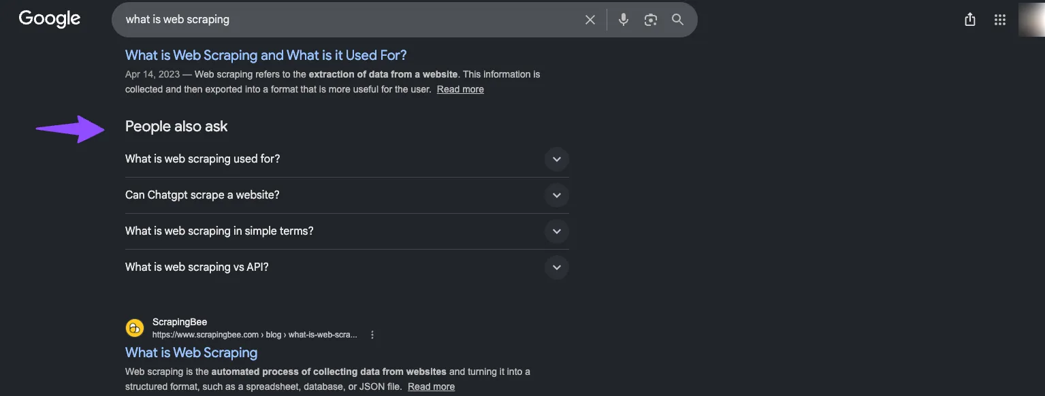
Task: Click the 'Apr 14, 2023' date text
Action: (x=152, y=74)
